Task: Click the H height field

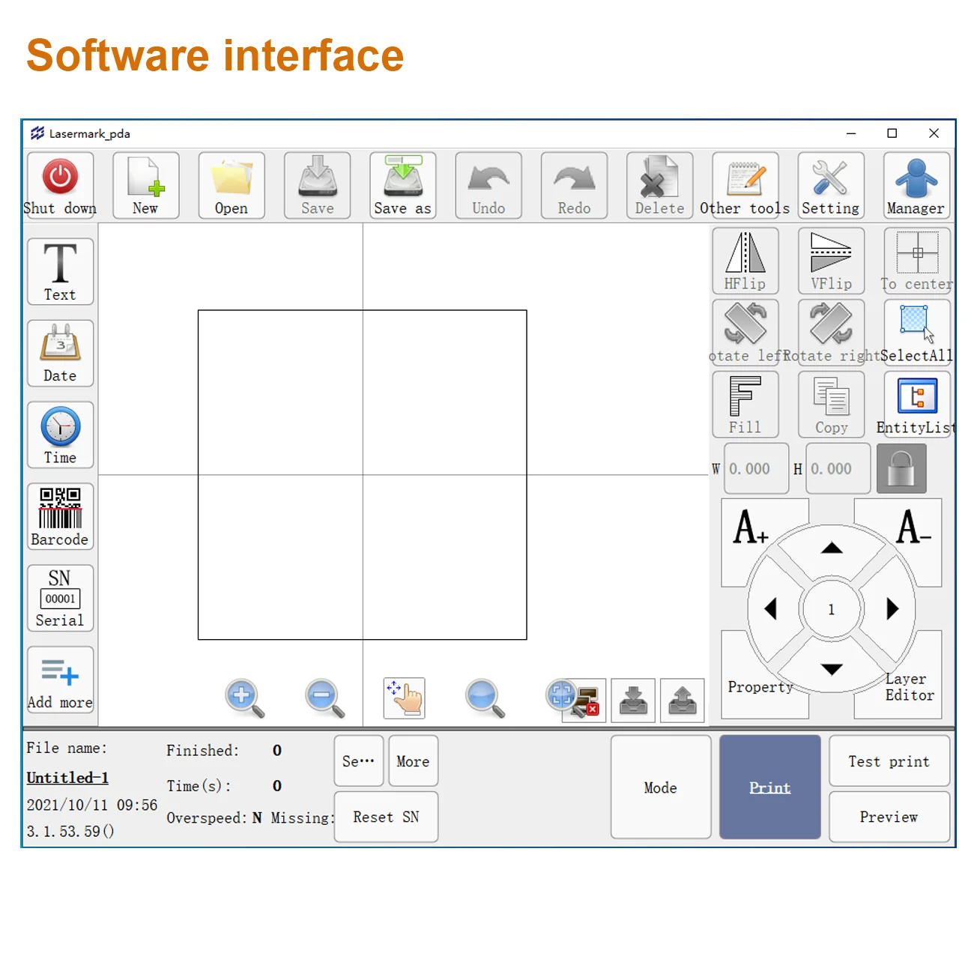Action: coord(838,469)
